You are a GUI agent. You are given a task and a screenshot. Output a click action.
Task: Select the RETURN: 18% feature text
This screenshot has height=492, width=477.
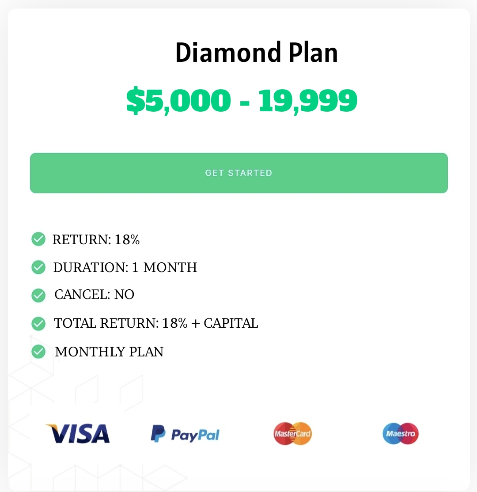96,239
